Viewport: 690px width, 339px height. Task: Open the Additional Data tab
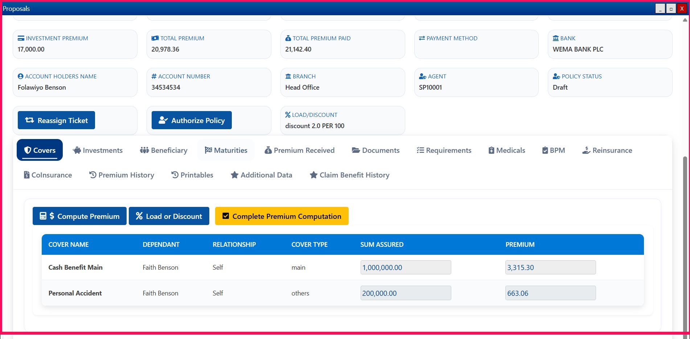pyautogui.click(x=262, y=175)
